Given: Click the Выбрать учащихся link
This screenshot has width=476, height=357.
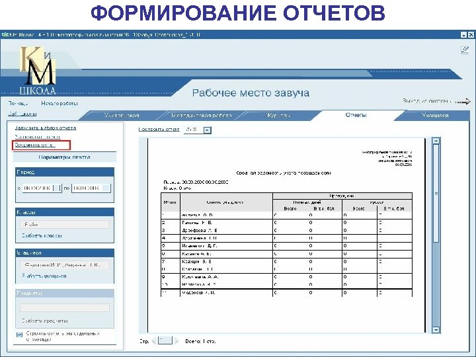Looking at the screenshot, I should (x=44, y=276).
